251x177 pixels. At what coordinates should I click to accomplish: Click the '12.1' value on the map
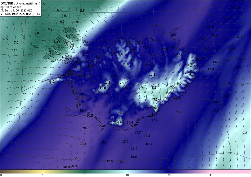pyautogui.click(x=180, y=54)
